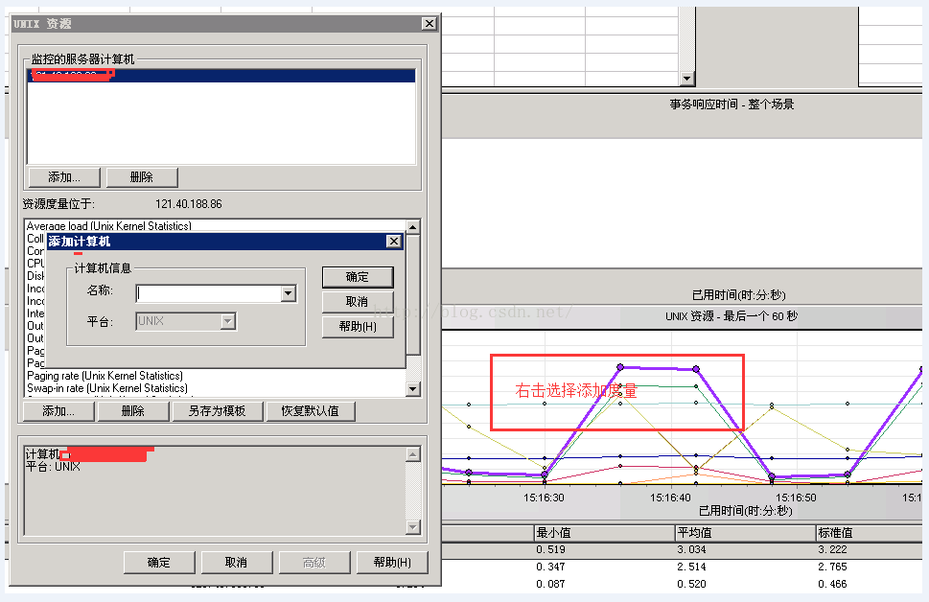Screen dimensions: 929x602
Task: Select Swap-in rate (Unix Kernel Statistics) entry
Action: pyautogui.click(x=107, y=388)
